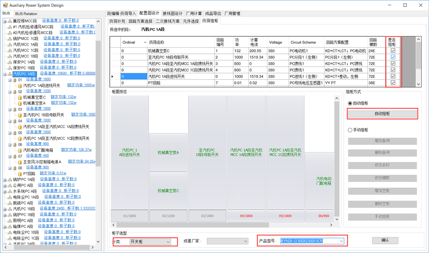Click load icon of 汽机电动门配电箱 tree item
This screenshot has width=429, height=253.
click(20, 150)
